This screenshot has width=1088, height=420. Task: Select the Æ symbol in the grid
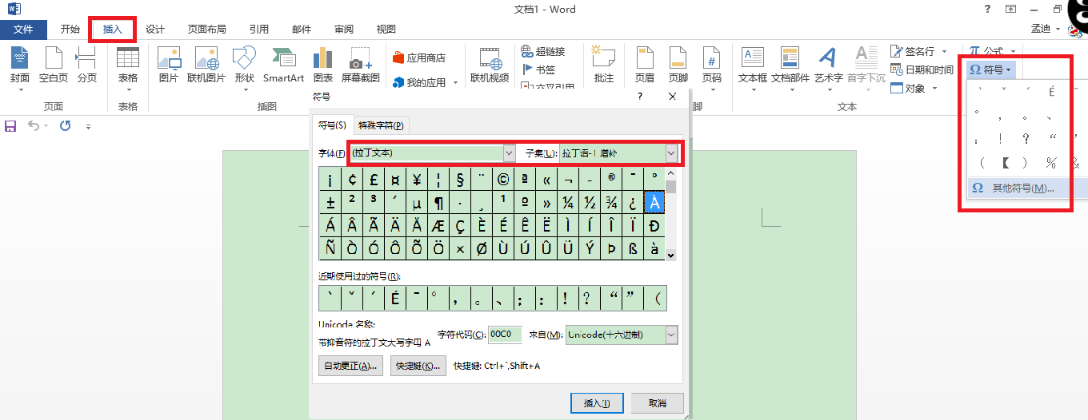(x=438, y=225)
